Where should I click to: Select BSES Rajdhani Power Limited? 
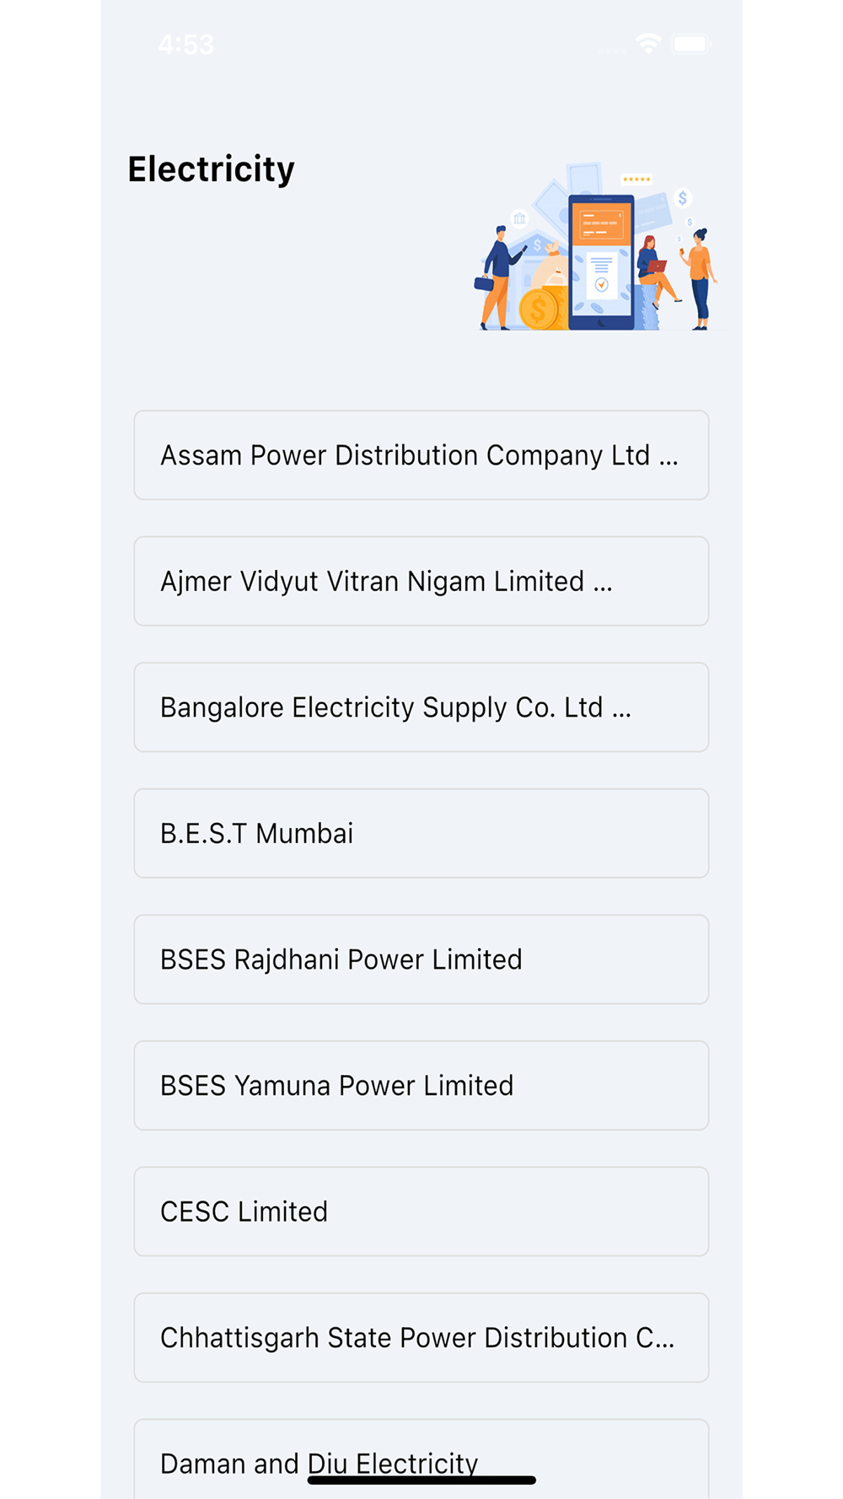pos(421,959)
